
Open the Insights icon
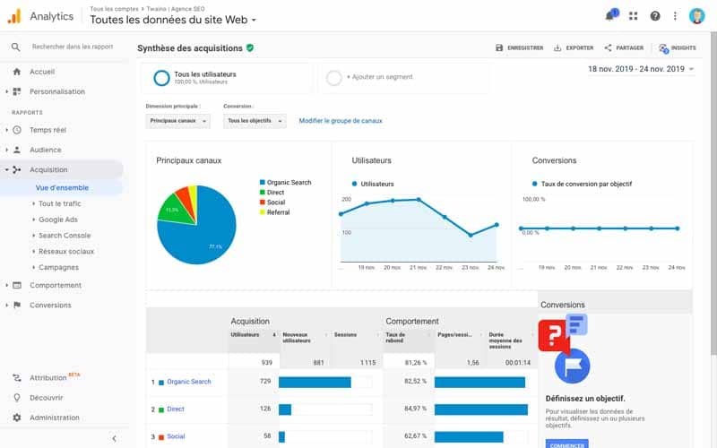663,48
